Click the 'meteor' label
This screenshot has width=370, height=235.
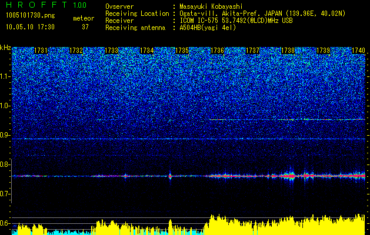84,18
